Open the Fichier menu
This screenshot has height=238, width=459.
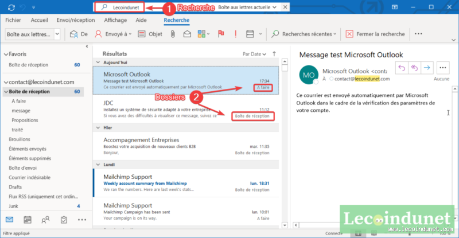(13, 20)
